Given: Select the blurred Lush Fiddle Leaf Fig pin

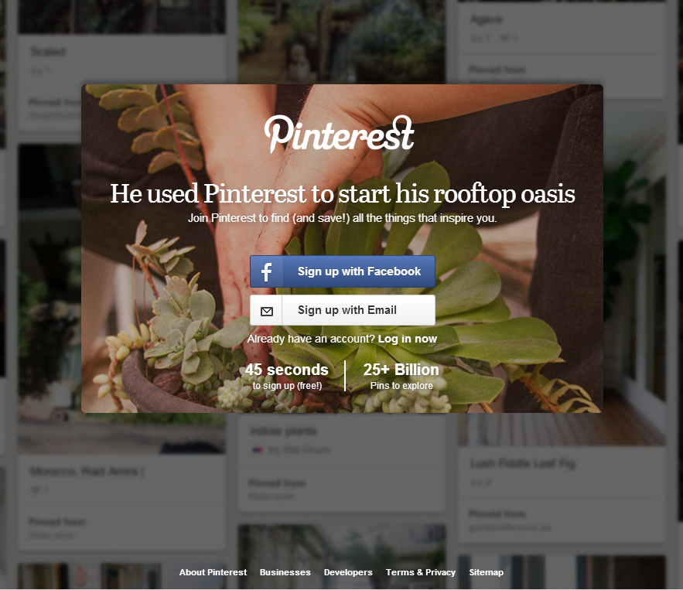Looking at the screenshot, I should (562, 494).
